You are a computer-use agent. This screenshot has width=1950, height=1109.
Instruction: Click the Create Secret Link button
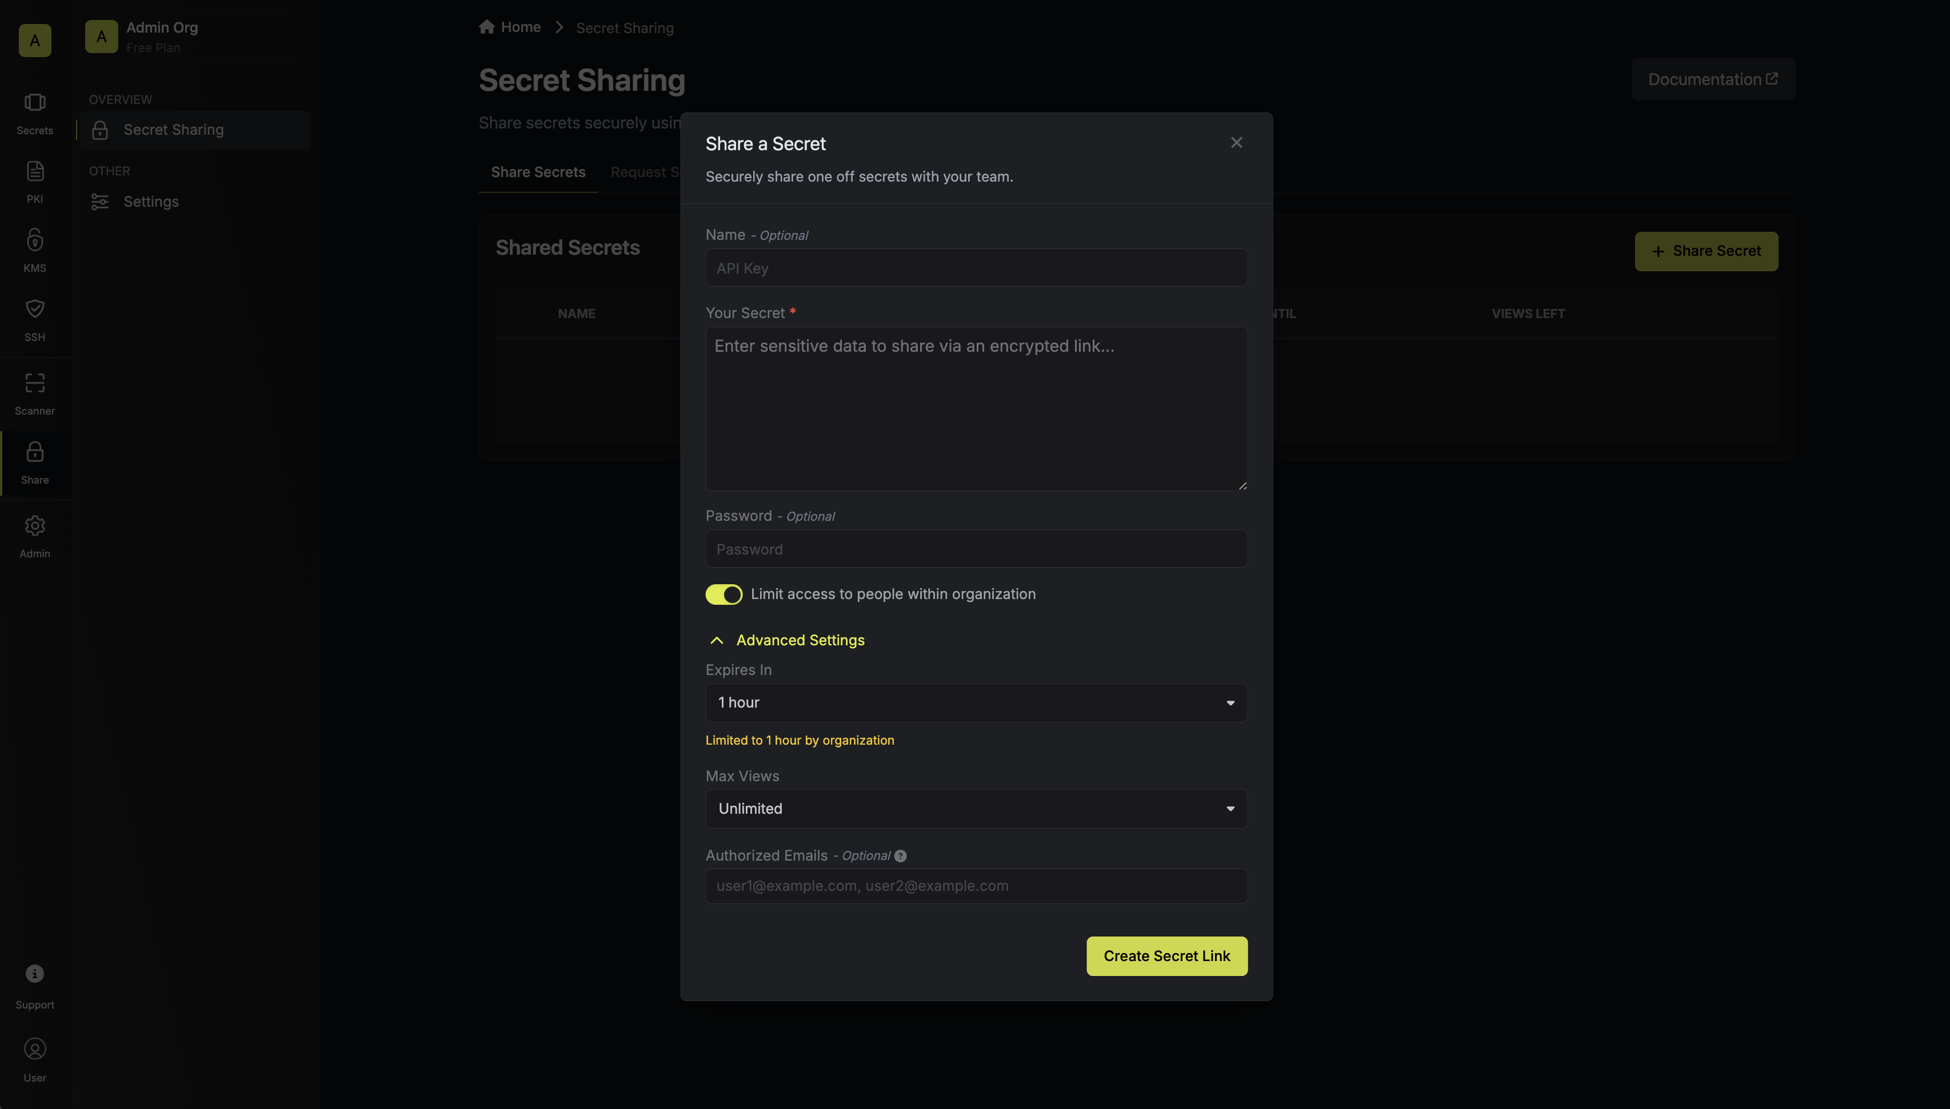[x=1166, y=956]
